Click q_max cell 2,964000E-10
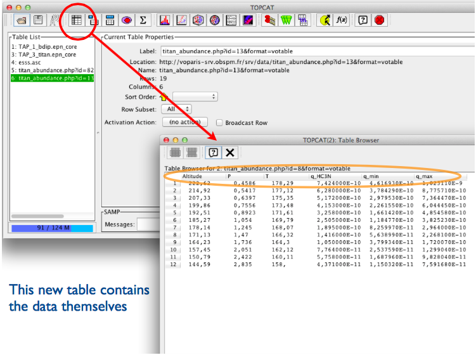 click(x=444, y=228)
